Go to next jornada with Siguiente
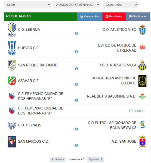The image size is (151, 163). (x=95, y=159)
